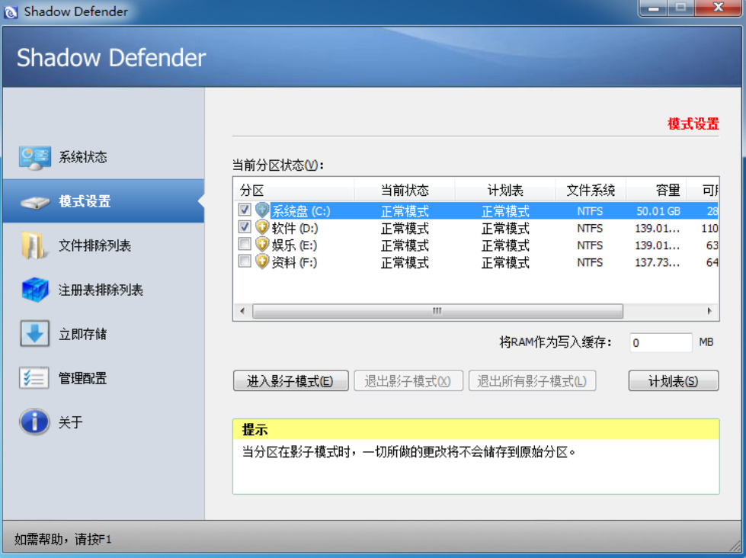
Task: Click the shield icon for 软件 (D:)
Action: pyautogui.click(x=262, y=227)
